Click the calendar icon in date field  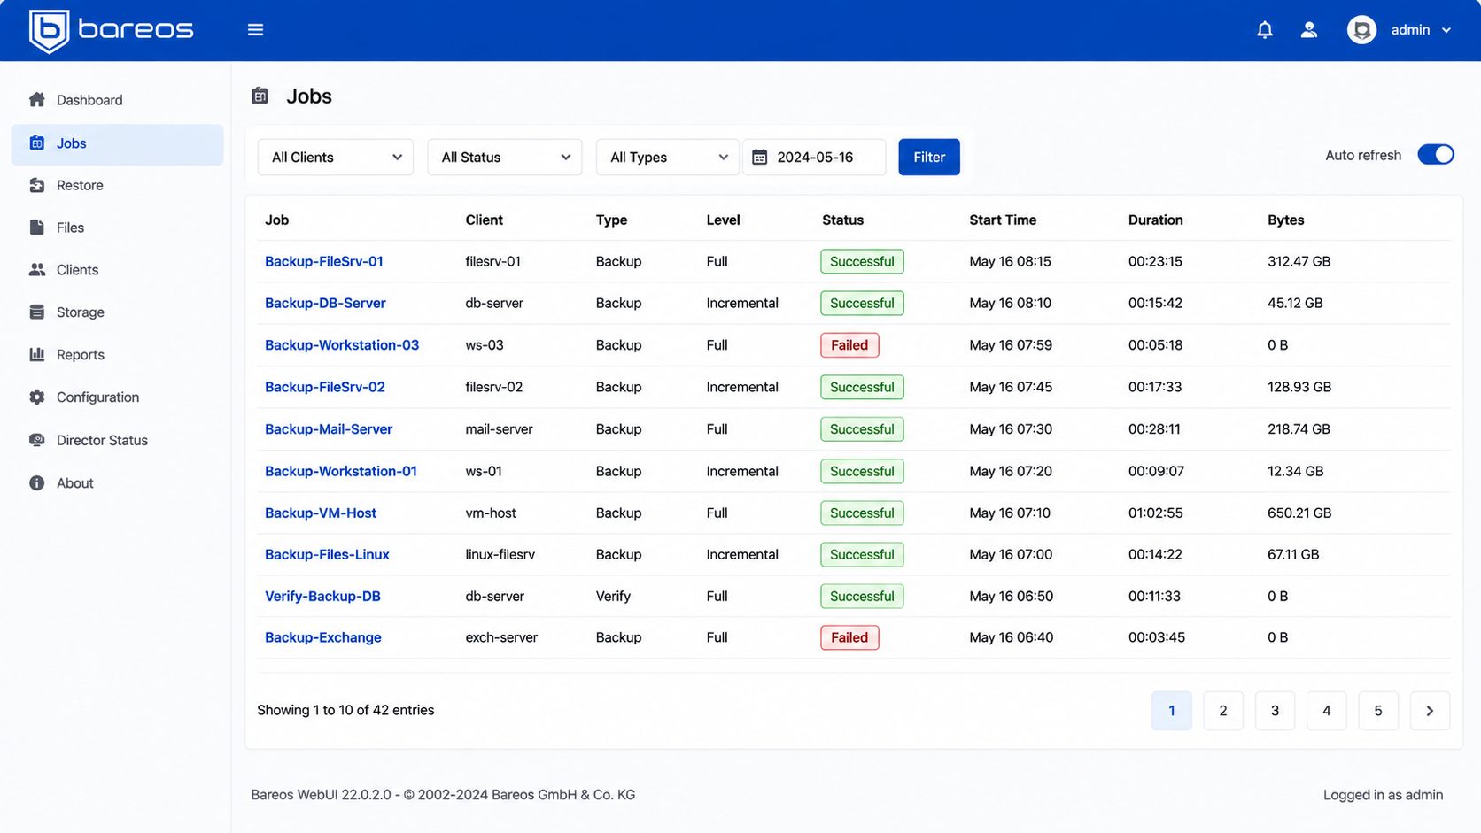pyautogui.click(x=759, y=158)
